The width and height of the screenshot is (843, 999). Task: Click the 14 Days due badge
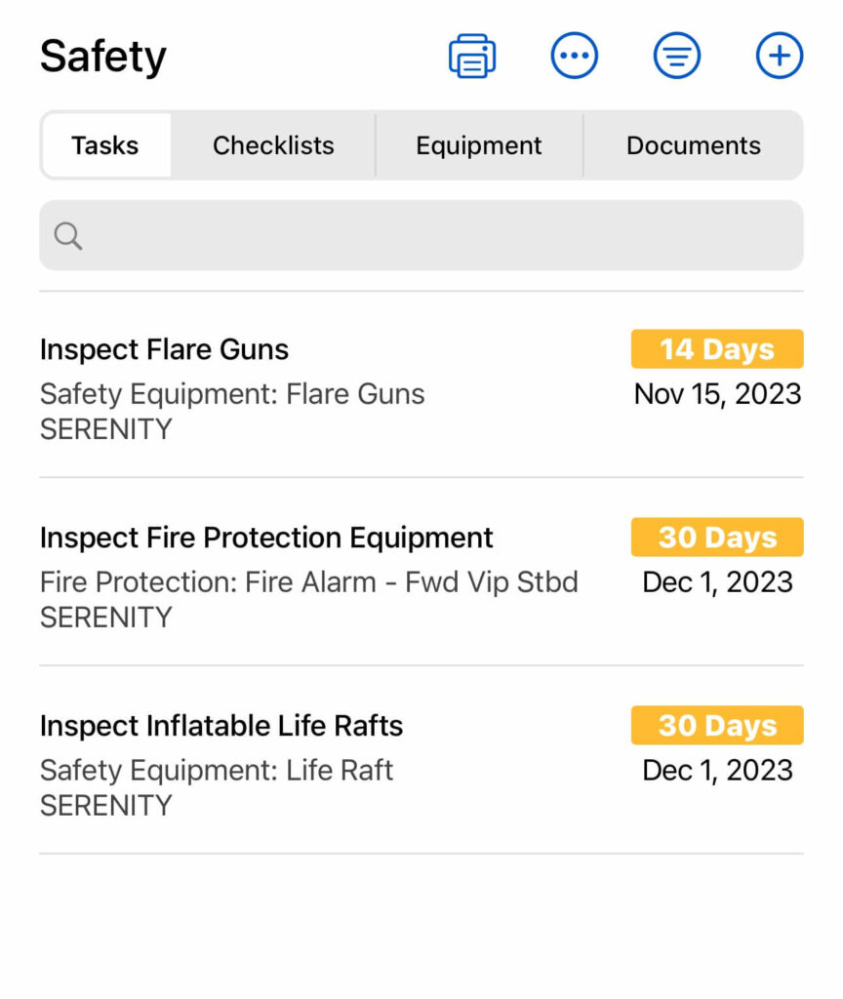point(717,349)
